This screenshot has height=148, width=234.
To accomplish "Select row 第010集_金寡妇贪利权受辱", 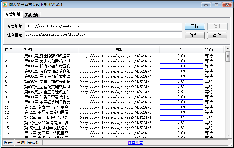I will tap(50, 102).
